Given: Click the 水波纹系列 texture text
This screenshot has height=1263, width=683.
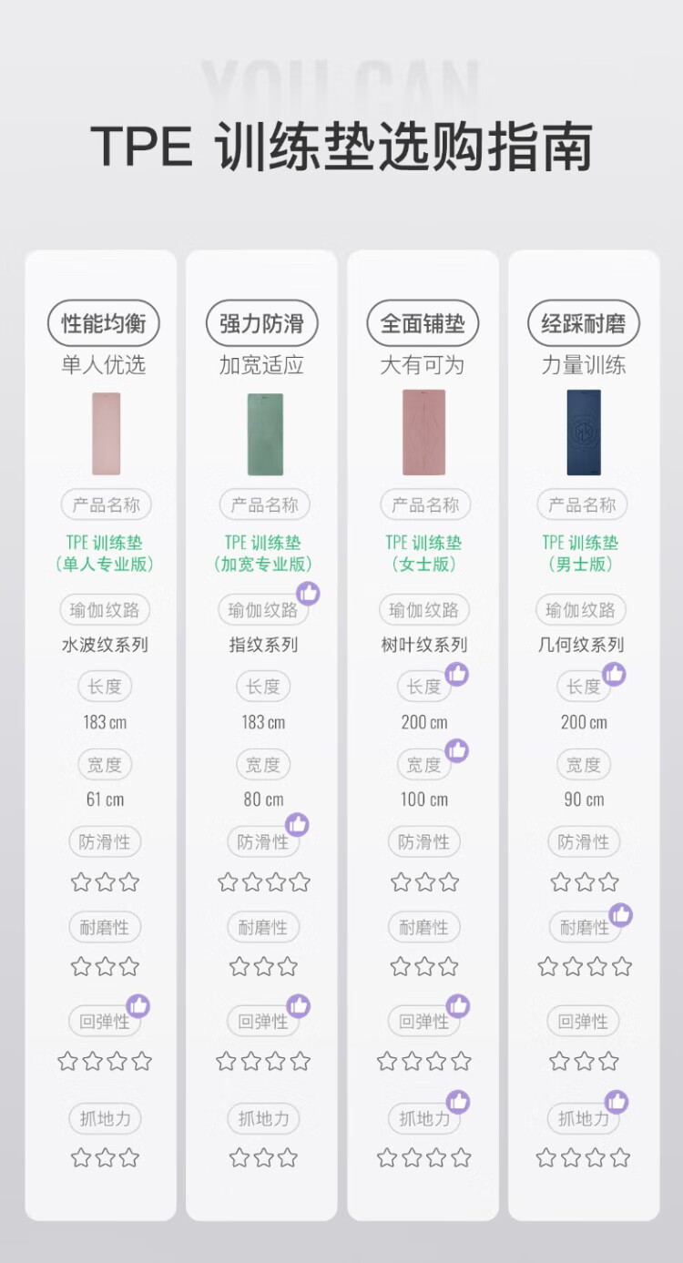Looking at the screenshot, I should [x=105, y=645].
